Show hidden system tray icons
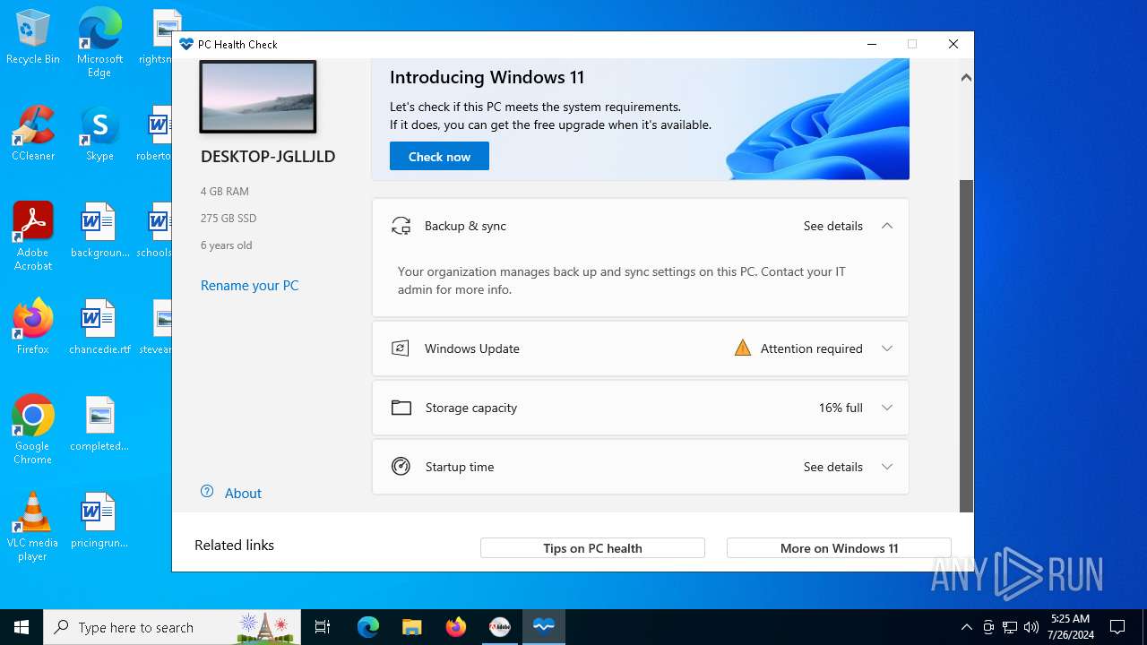The height and width of the screenshot is (645, 1147). pyautogui.click(x=966, y=627)
